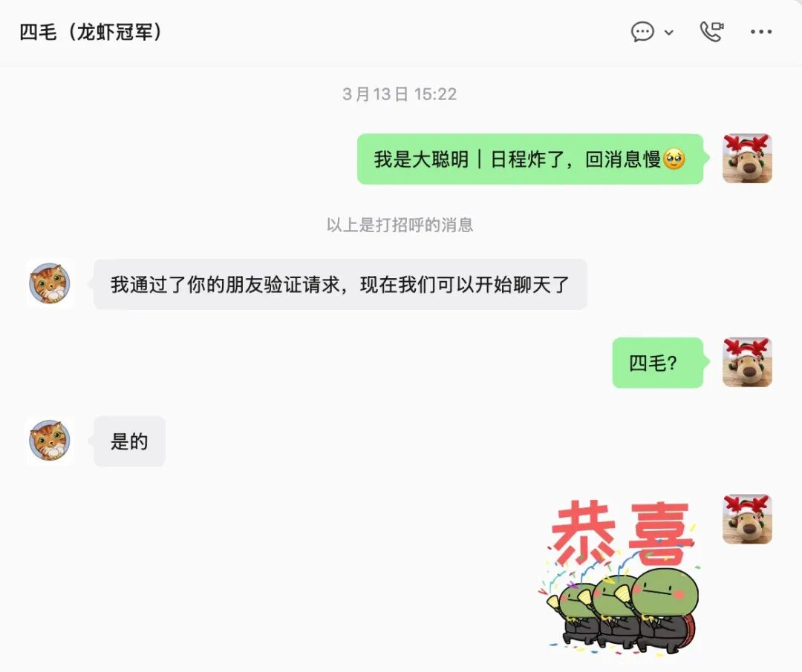Click the 3月13日 15:22 timestamp
802x672 pixels.
(400, 94)
